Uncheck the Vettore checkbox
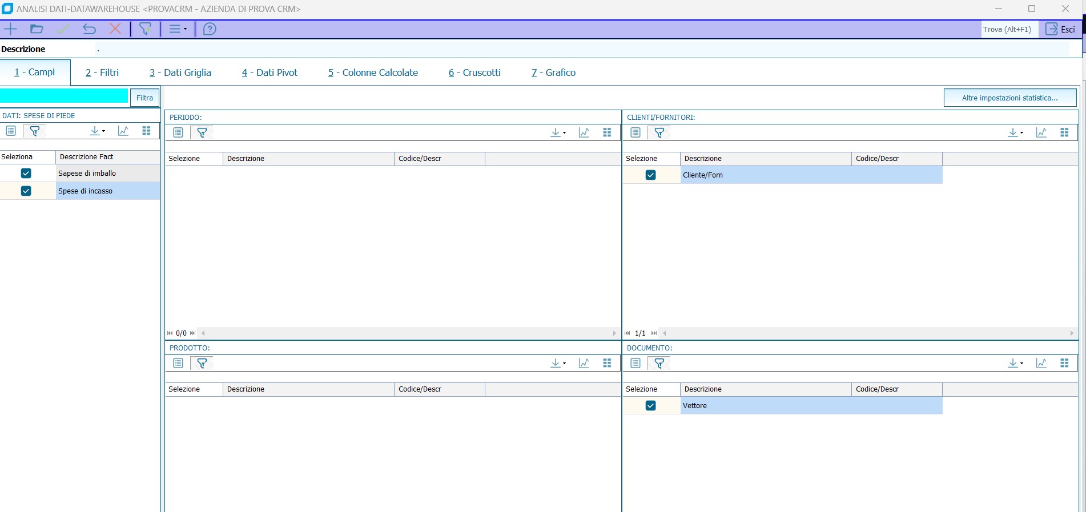The height and width of the screenshot is (512, 1086). coord(650,406)
